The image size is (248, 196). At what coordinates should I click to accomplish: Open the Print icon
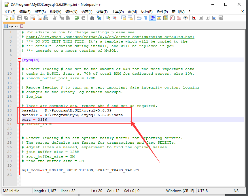pyautogui.click(x=45, y=18)
